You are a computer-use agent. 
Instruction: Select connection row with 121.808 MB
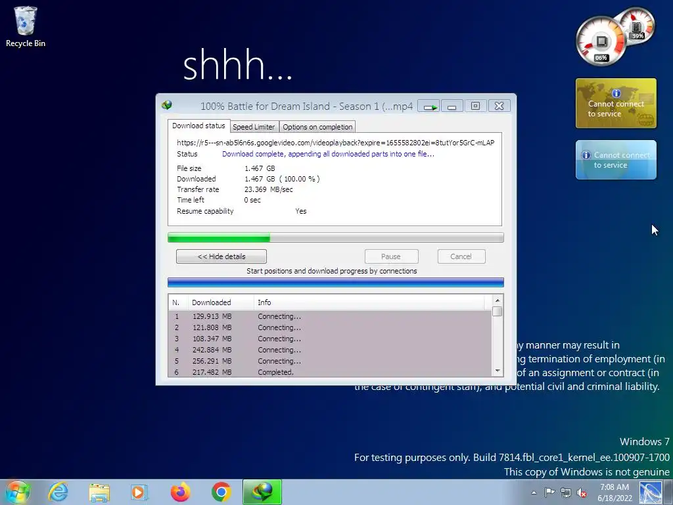330,327
